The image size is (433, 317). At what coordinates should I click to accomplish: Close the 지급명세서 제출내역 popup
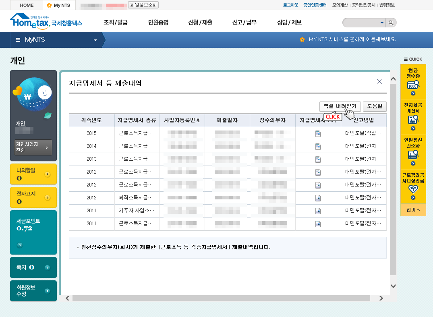click(x=379, y=81)
